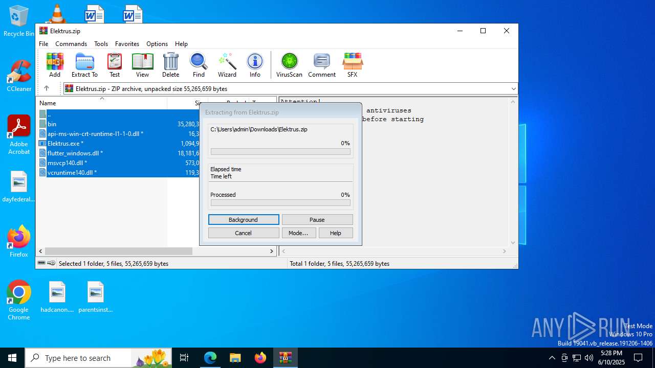Open Microsoft Edge from taskbar
Viewport: 655px width, 368px height.
(x=210, y=358)
